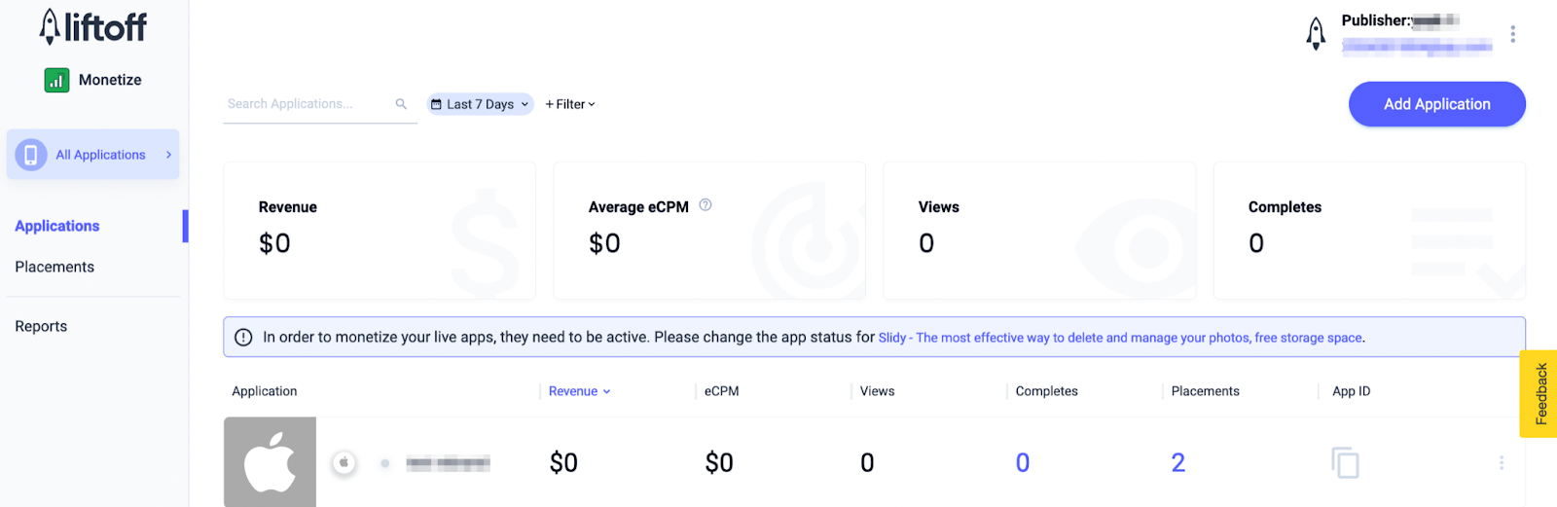1557x507 pixels.
Task: Click the green Monetize chart icon
Action: [56, 80]
